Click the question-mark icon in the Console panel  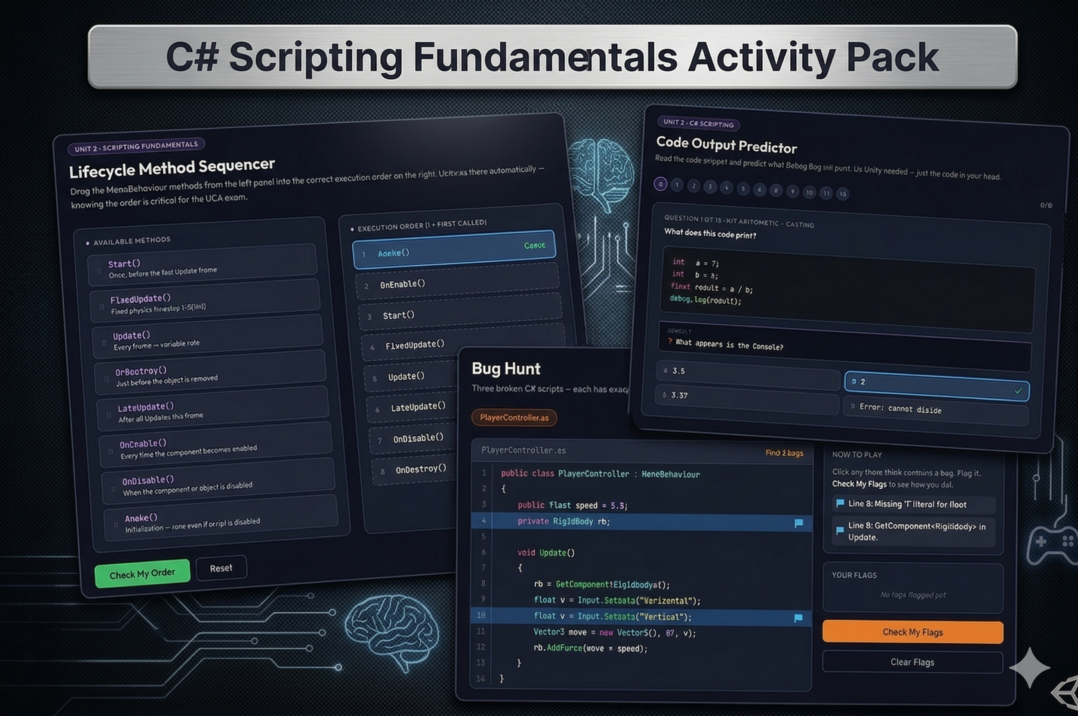[x=670, y=340]
